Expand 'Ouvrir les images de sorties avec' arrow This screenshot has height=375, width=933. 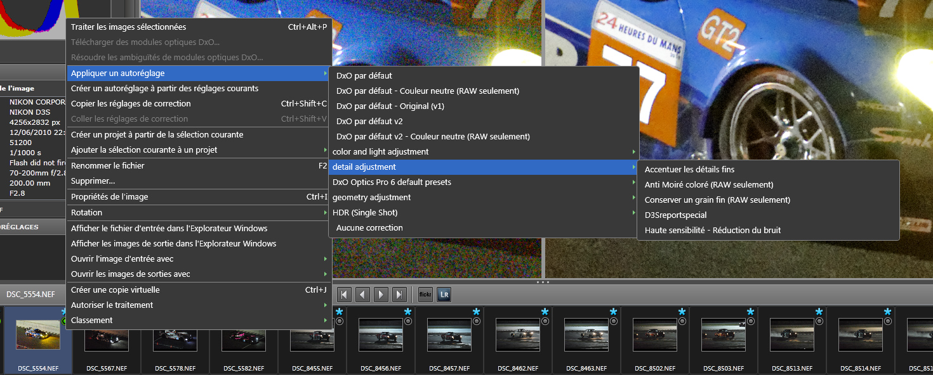tap(326, 274)
